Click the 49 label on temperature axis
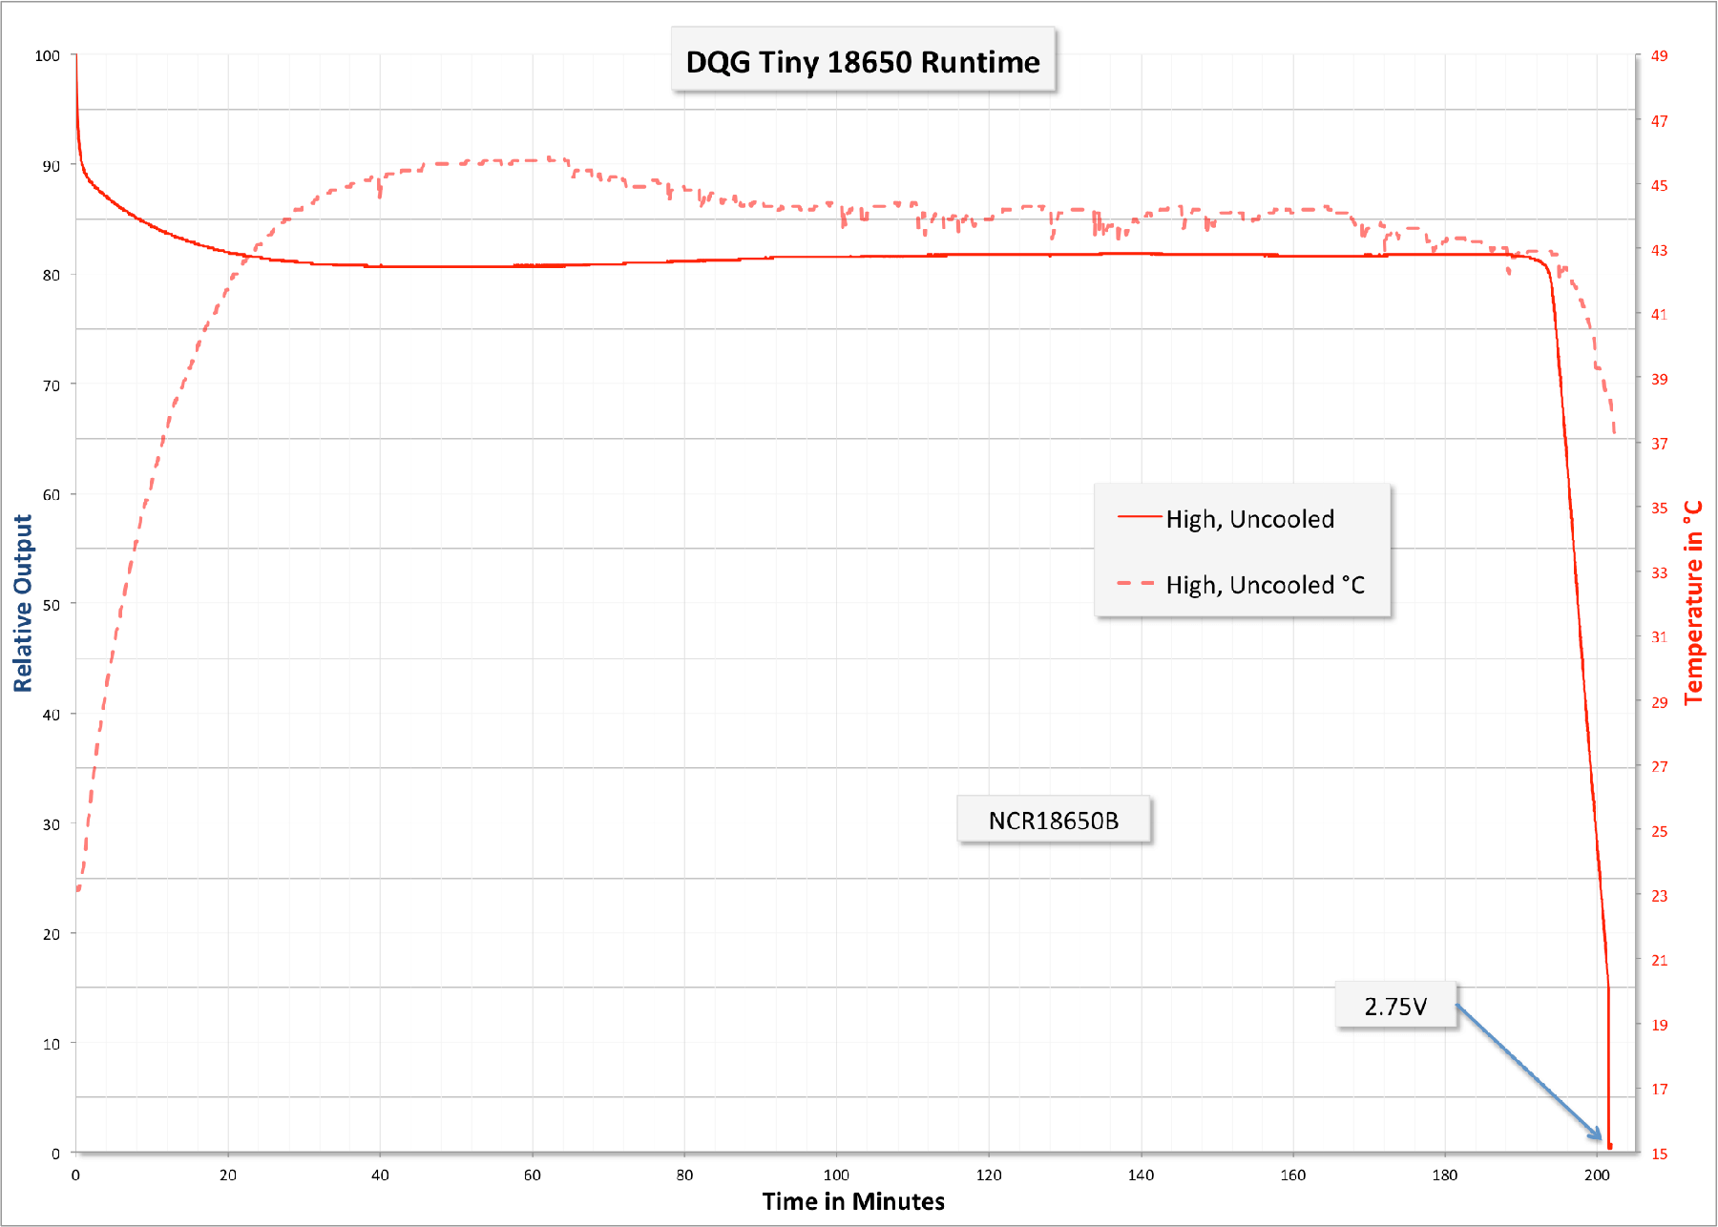The image size is (1718, 1227). coord(1660,55)
